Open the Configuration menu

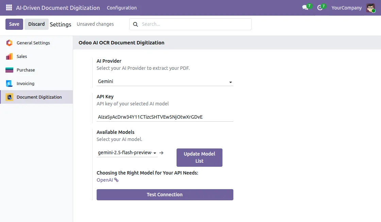(122, 8)
